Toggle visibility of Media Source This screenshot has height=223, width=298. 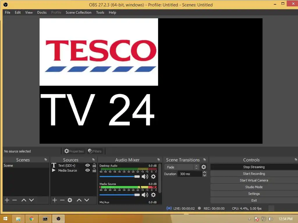(x=87, y=170)
